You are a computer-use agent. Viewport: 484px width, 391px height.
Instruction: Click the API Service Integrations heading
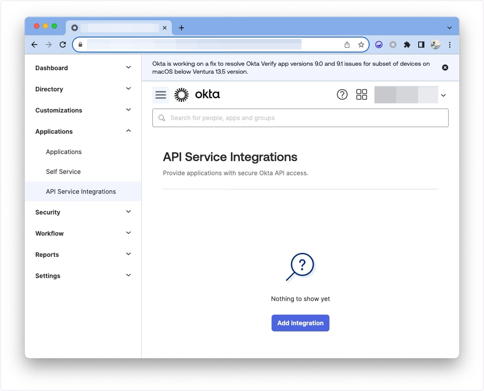tap(230, 157)
